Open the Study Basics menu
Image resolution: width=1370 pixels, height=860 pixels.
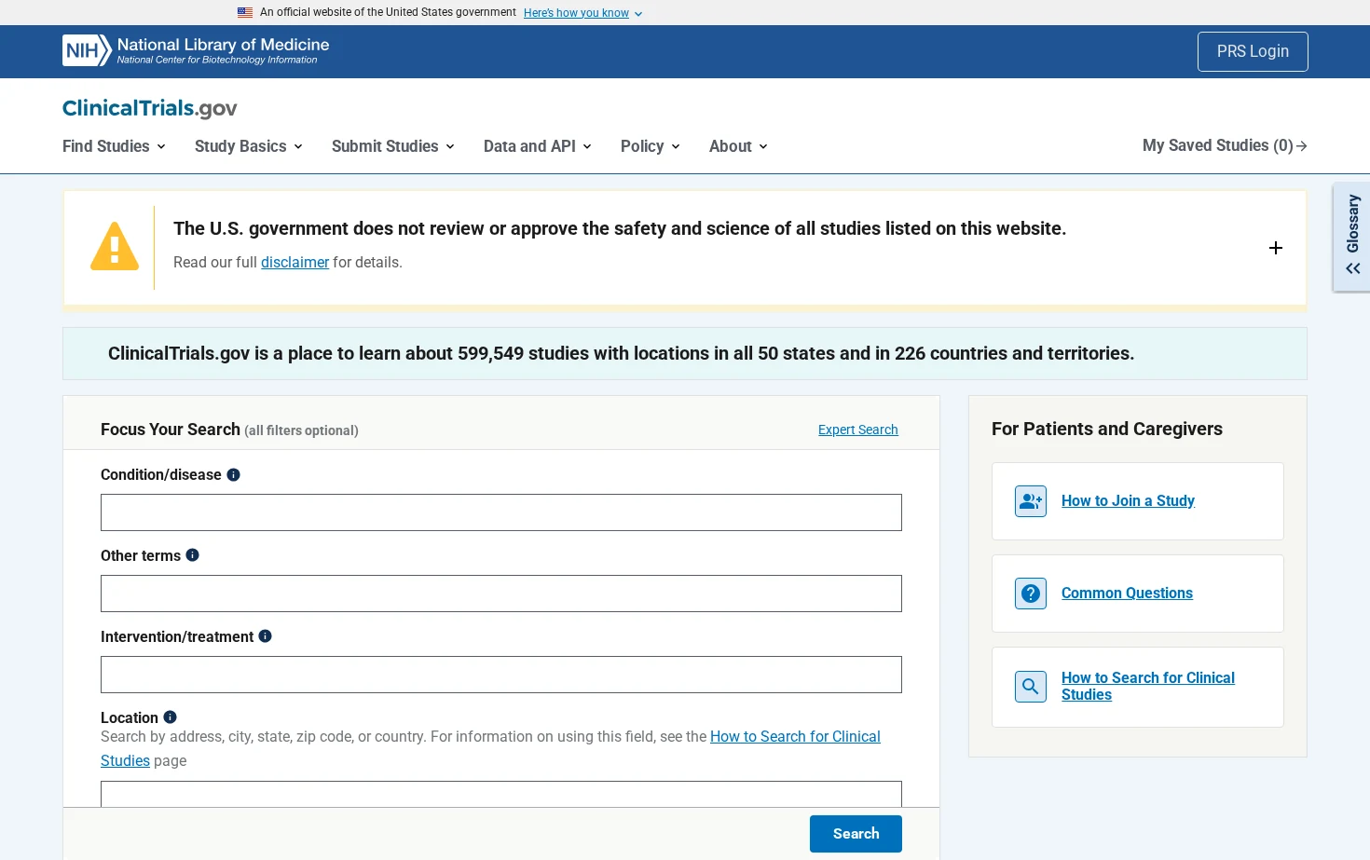249,146
